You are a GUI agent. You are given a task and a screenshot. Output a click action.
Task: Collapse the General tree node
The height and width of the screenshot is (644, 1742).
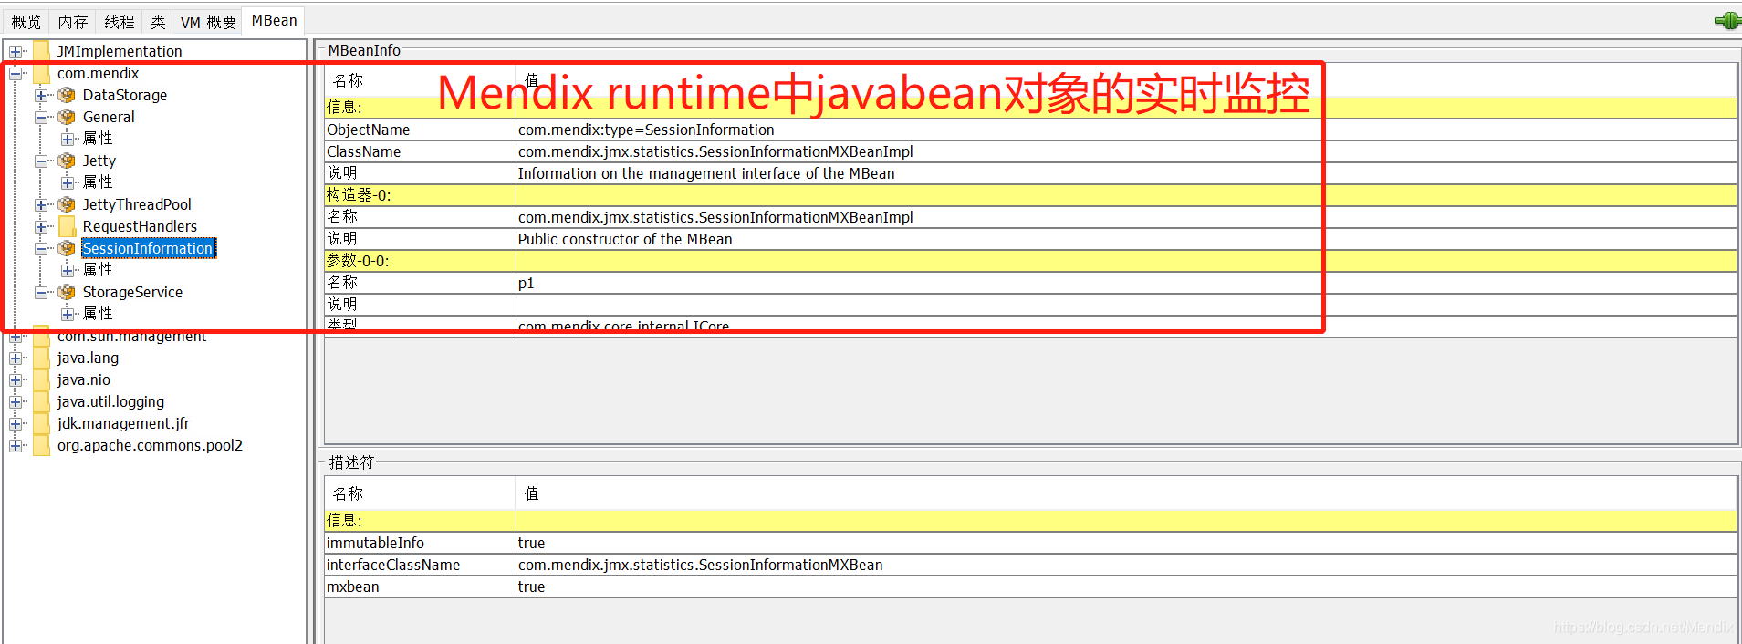click(41, 118)
